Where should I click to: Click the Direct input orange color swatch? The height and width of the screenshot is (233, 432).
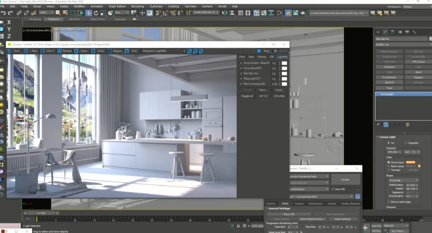pos(410,162)
